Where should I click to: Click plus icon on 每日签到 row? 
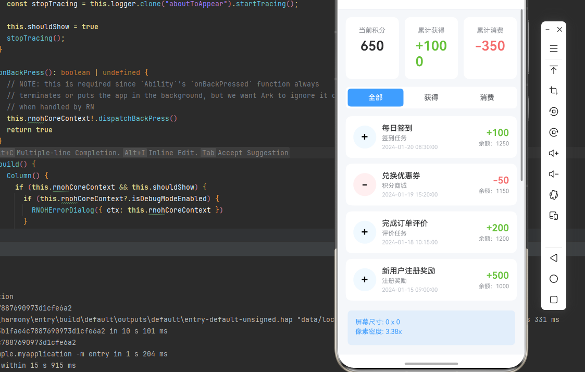365,137
